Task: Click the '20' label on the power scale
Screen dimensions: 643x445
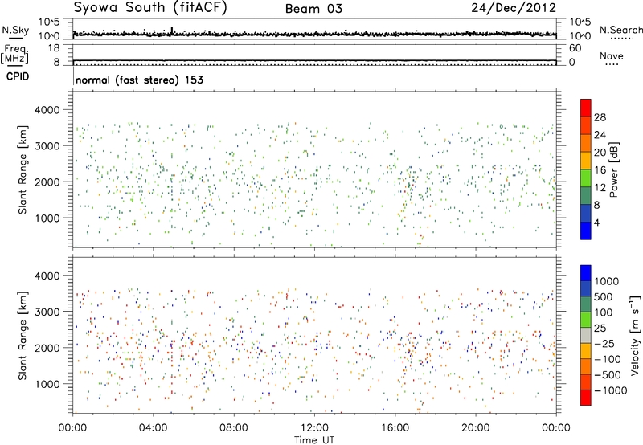Action: (x=600, y=153)
